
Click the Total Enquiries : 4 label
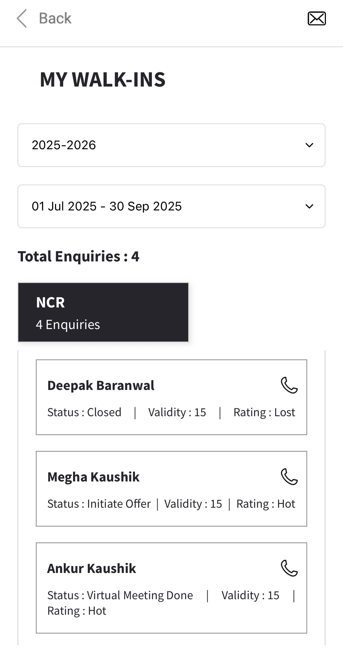click(x=79, y=256)
